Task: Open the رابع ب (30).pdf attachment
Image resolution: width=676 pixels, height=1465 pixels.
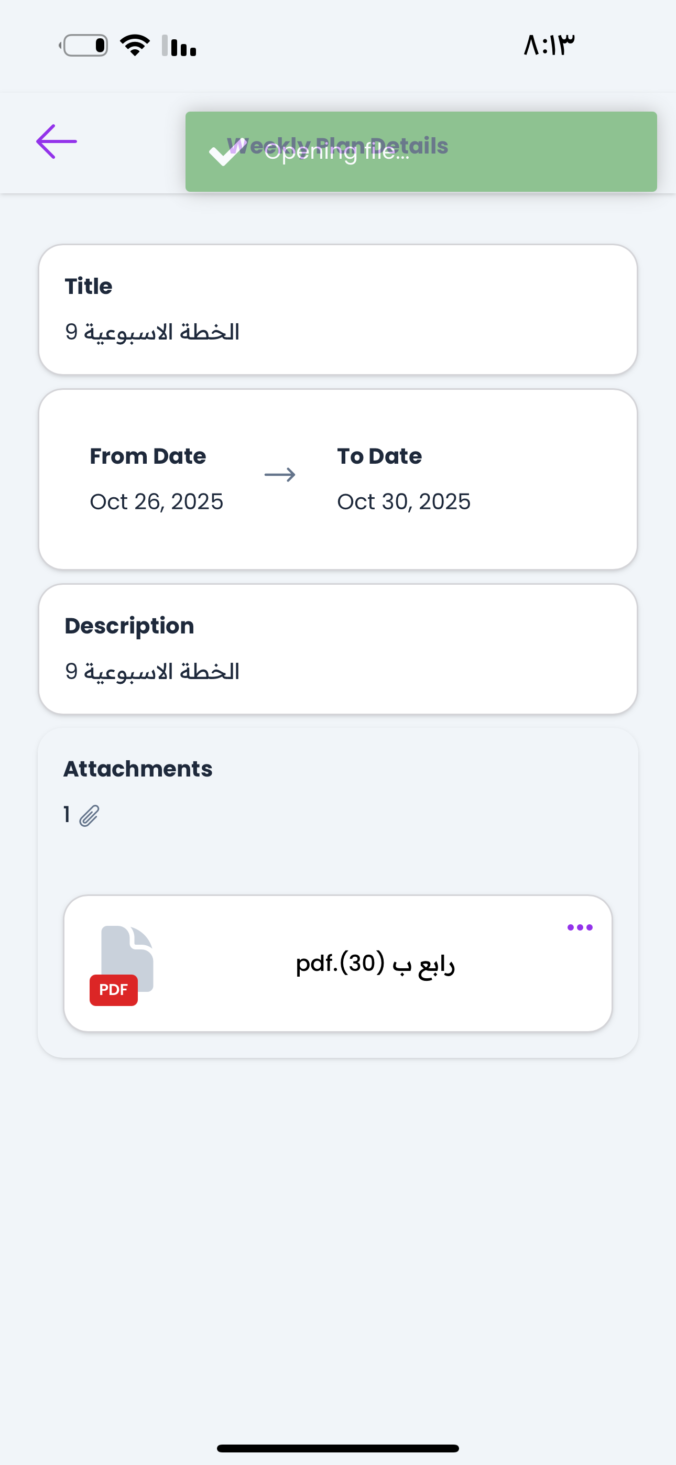Action: pyautogui.click(x=374, y=964)
